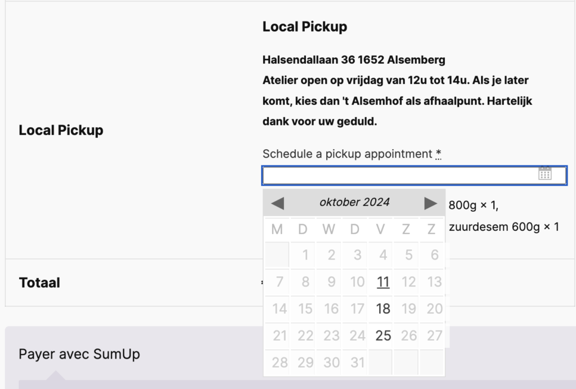Click disabled date 4 in calendar
Screen dimensions: 576x389
pyautogui.click(x=383, y=256)
